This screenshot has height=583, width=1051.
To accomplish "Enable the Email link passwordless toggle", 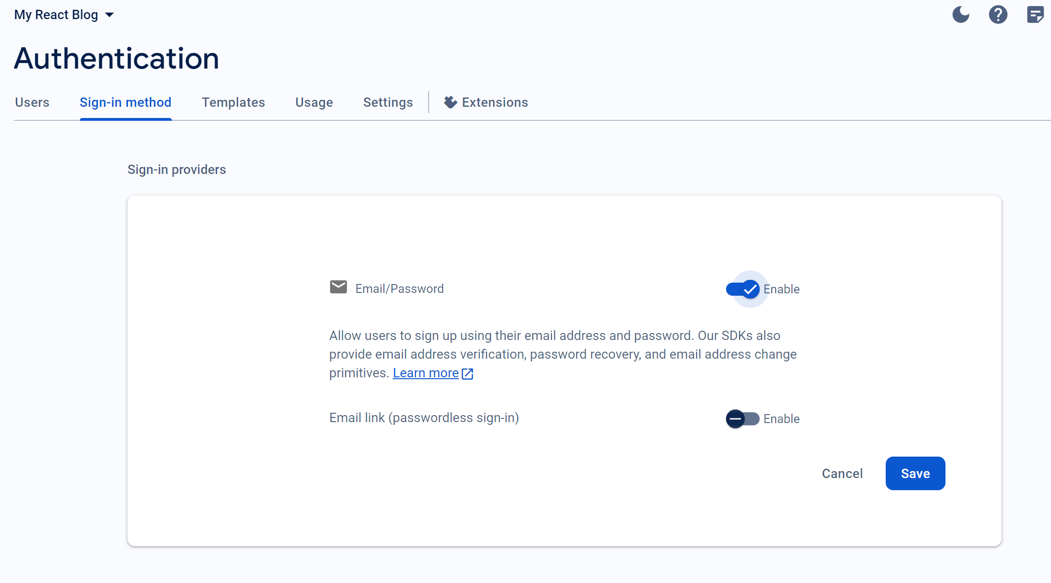I will (742, 419).
